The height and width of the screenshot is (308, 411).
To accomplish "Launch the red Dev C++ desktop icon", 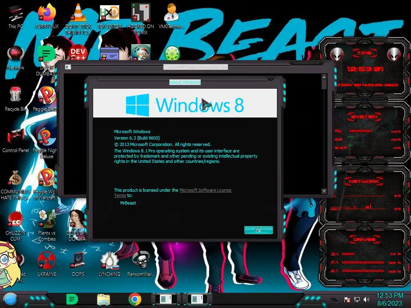I will [78, 53].
